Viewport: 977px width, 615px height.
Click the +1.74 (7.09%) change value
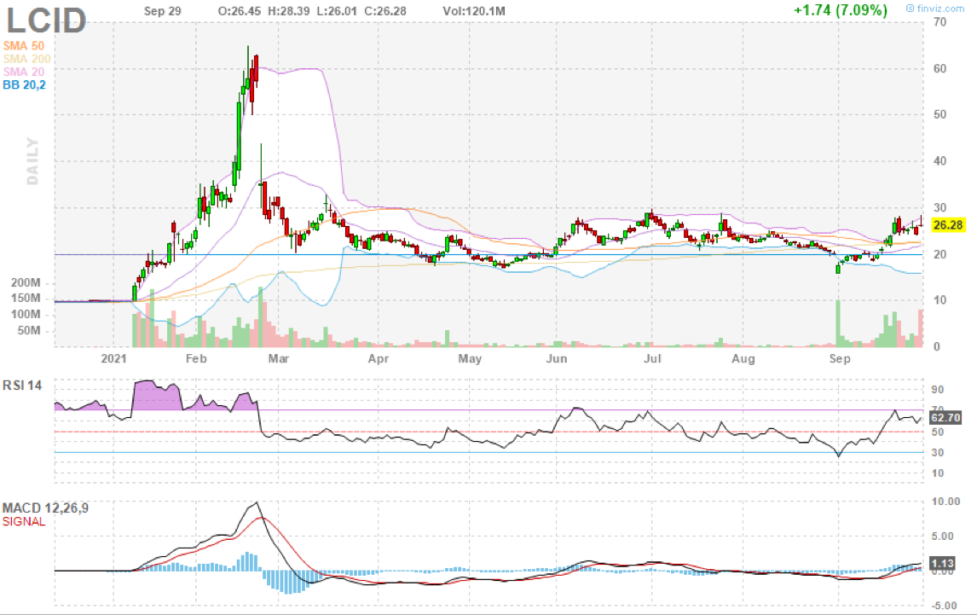[840, 10]
